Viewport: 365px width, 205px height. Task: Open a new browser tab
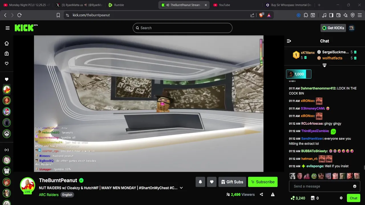point(319,5)
